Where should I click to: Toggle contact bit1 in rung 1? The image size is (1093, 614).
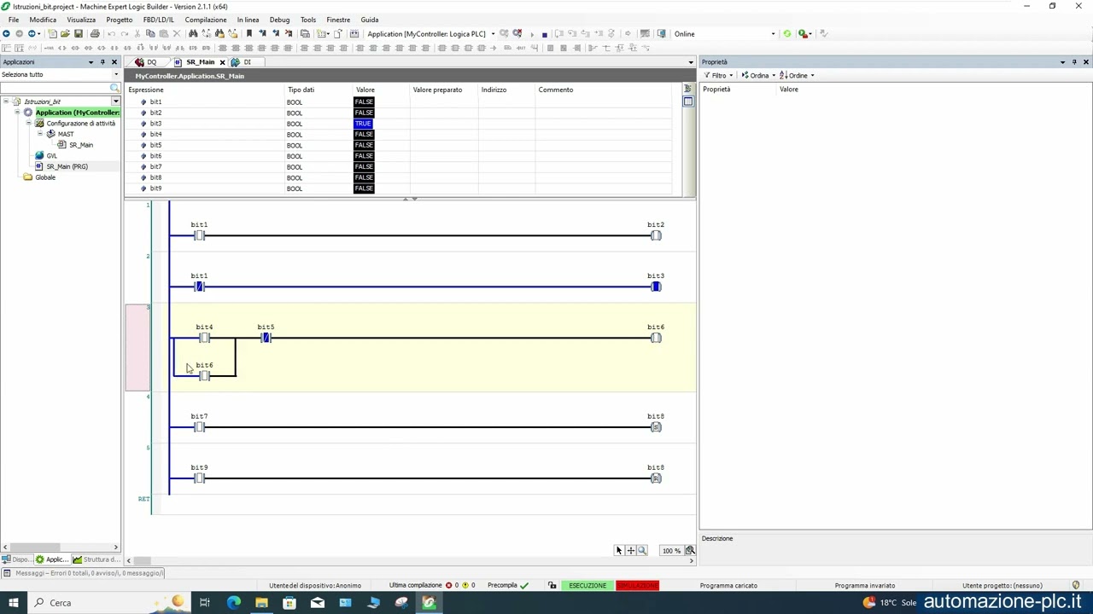[x=199, y=235]
